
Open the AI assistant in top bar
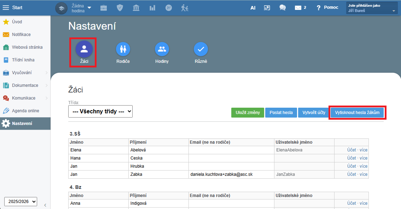(253, 8)
